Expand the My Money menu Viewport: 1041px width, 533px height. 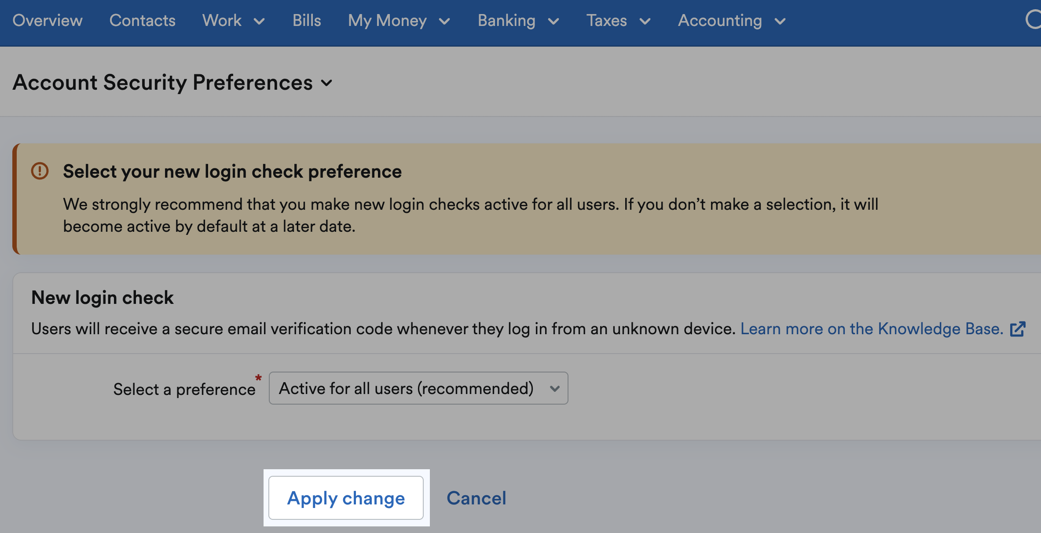click(399, 21)
